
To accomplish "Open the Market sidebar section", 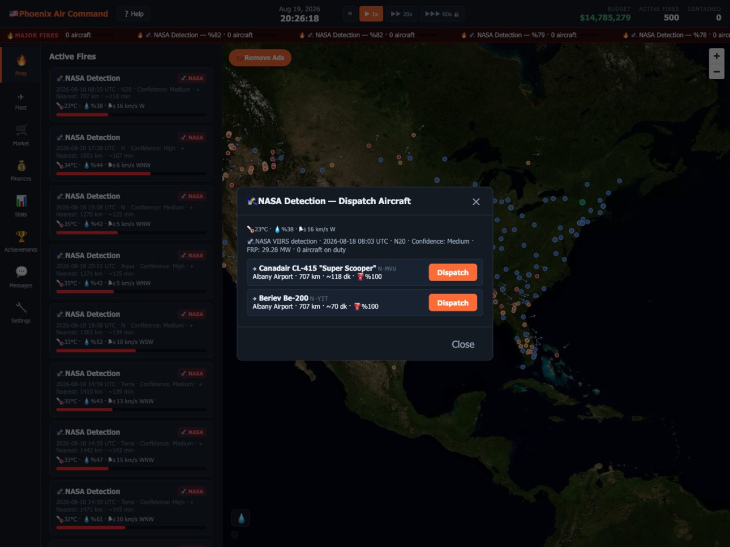I will (21, 136).
